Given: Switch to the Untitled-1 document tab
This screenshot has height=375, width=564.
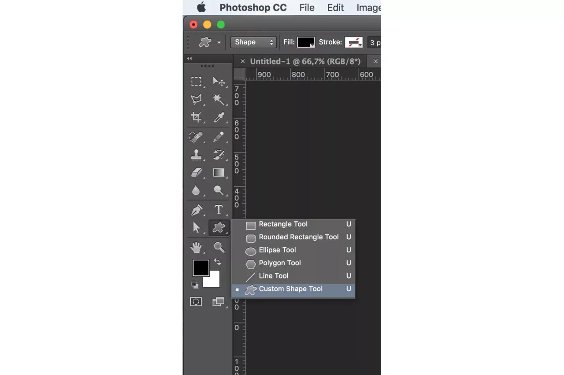Looking at the screenshot, I should coord(305,61).
